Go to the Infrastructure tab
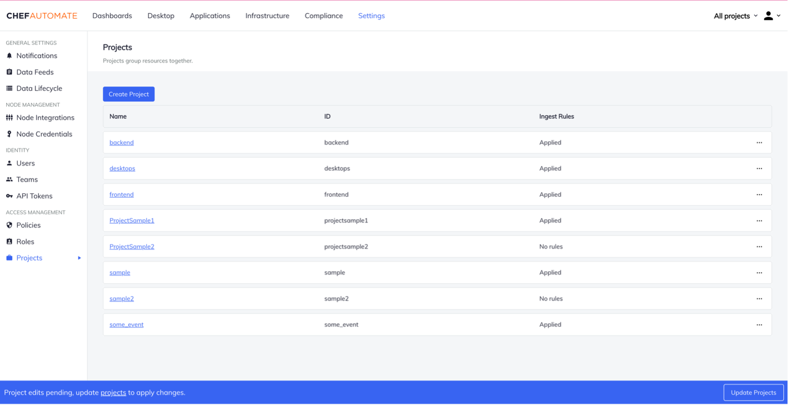The width and height of the screenshot is (789, 406). point(267,16)
